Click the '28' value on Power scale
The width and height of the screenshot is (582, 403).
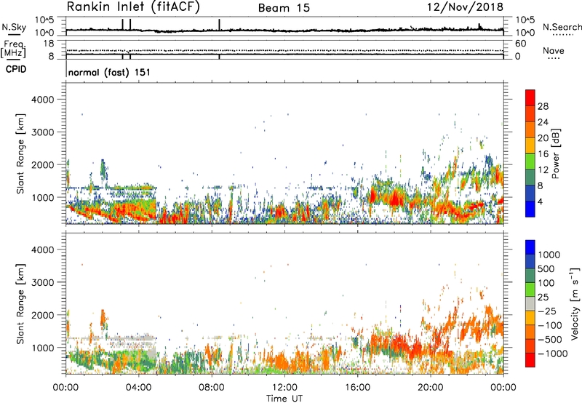tap(543, 106)
